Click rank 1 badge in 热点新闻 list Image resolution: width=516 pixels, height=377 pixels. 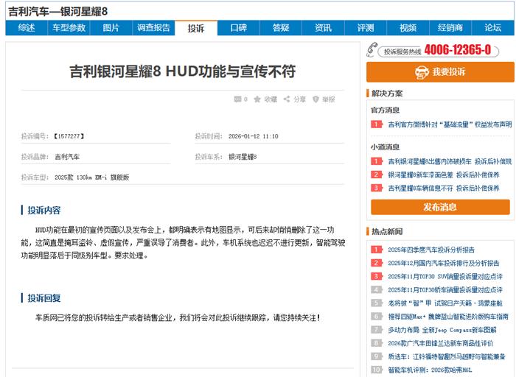tap(376, 250)
